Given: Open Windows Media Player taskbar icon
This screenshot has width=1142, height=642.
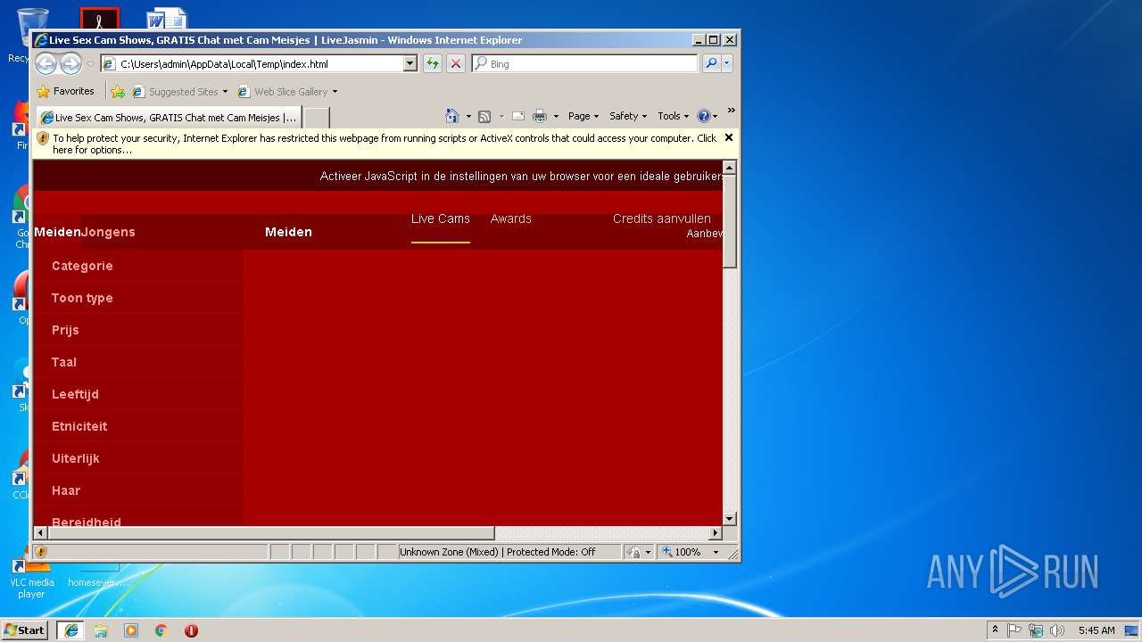Looking at the screenshot, I should click(131, 630).
